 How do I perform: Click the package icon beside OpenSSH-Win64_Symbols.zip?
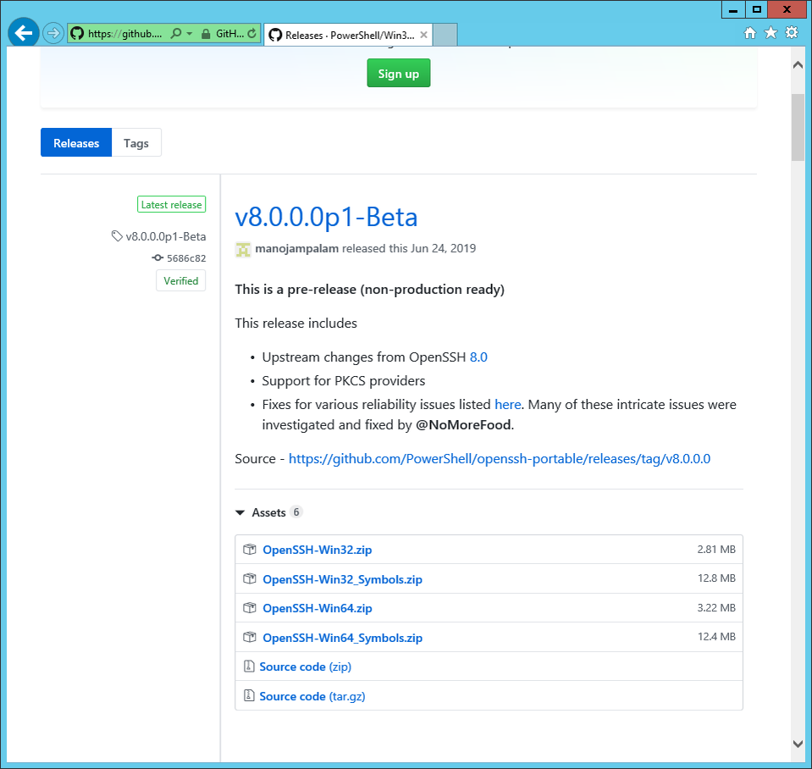[250, 637]
